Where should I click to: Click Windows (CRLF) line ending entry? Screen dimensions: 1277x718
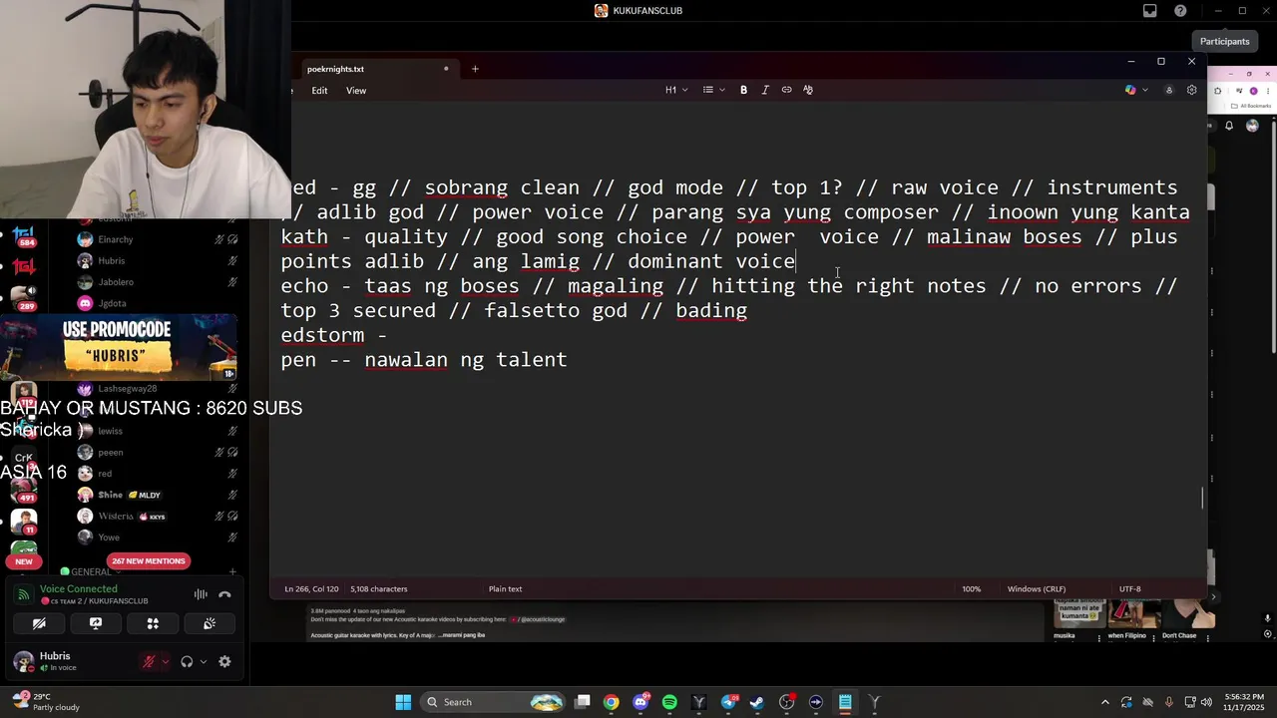point(1037,588)
